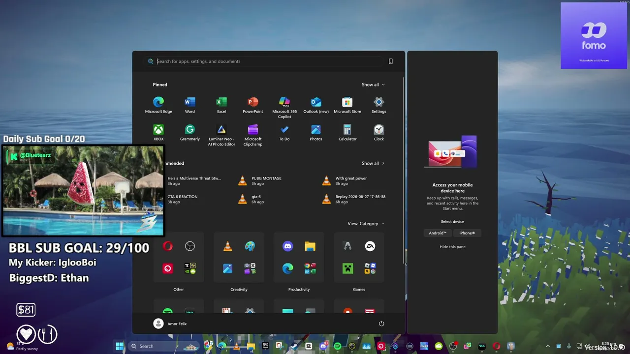630x354 pixels.
Task: Open Microsoft Clipchamp
Action: (253, 135)
